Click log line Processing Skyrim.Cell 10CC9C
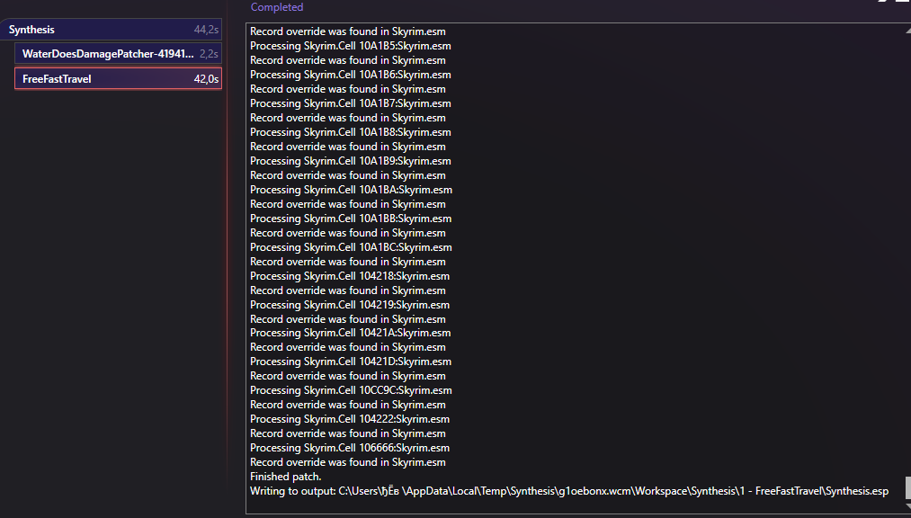The height and width of the screenshot is (518, 911). 351,390
